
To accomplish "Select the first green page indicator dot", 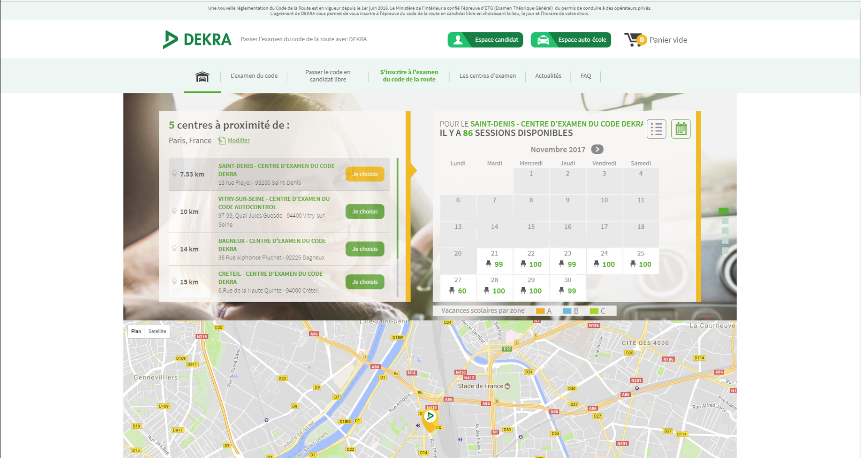I will (723, 211).
